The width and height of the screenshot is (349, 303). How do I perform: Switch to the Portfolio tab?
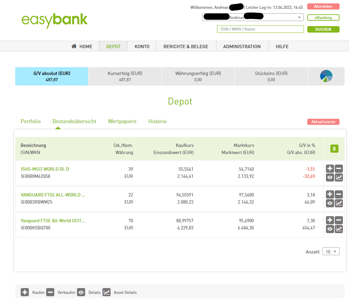pos(31,121)
